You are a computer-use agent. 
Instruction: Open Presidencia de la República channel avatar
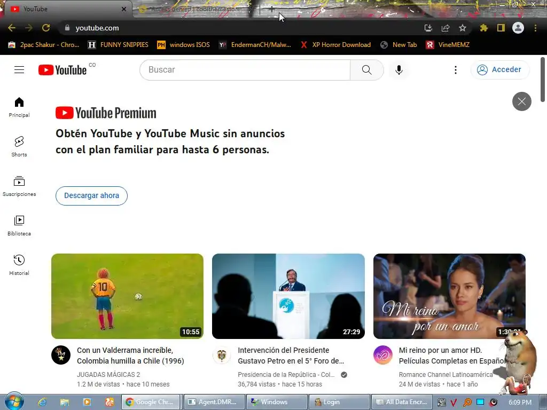[x=222, y=355]
